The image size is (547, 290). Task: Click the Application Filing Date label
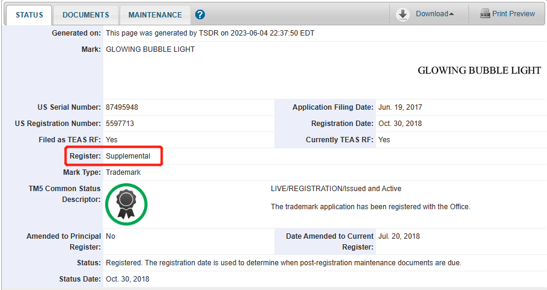point(333,107)
